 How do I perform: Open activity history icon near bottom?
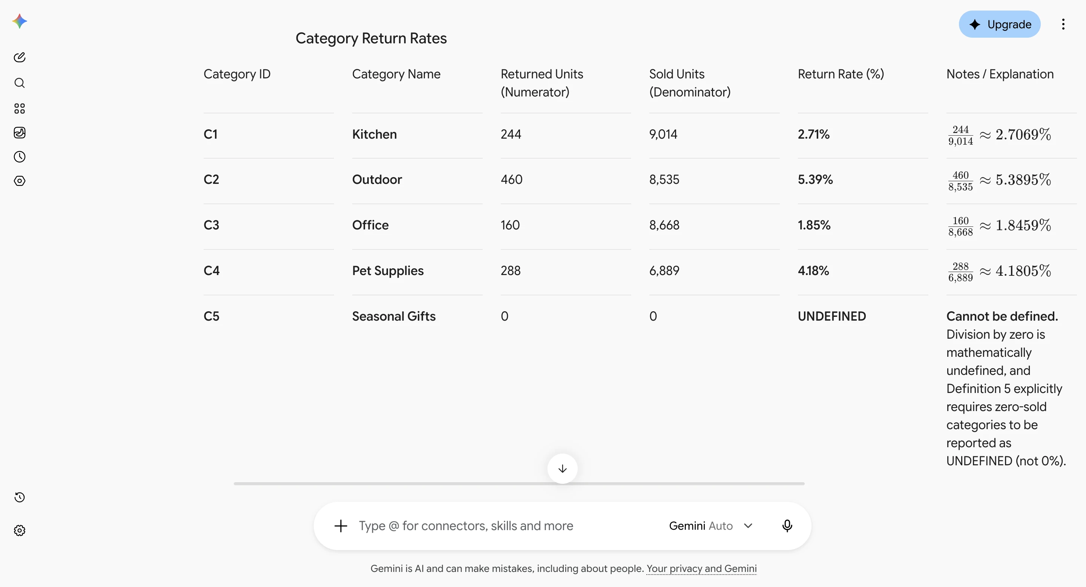coord(19,497)
